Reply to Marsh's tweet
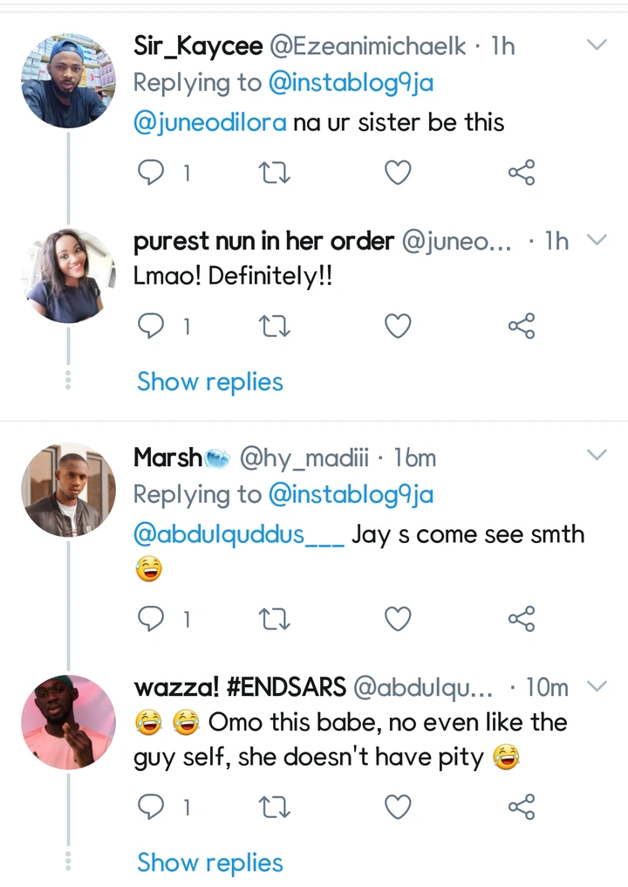This screenshot has width=628, height=887. (153, 619)
